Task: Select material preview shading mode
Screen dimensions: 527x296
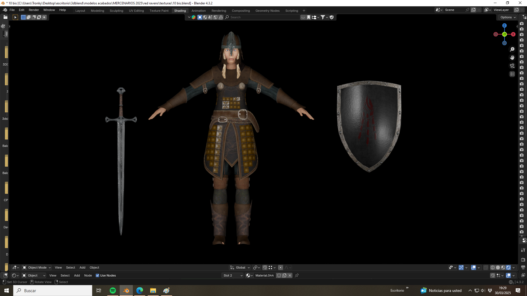Action: [x=503, y=267]
